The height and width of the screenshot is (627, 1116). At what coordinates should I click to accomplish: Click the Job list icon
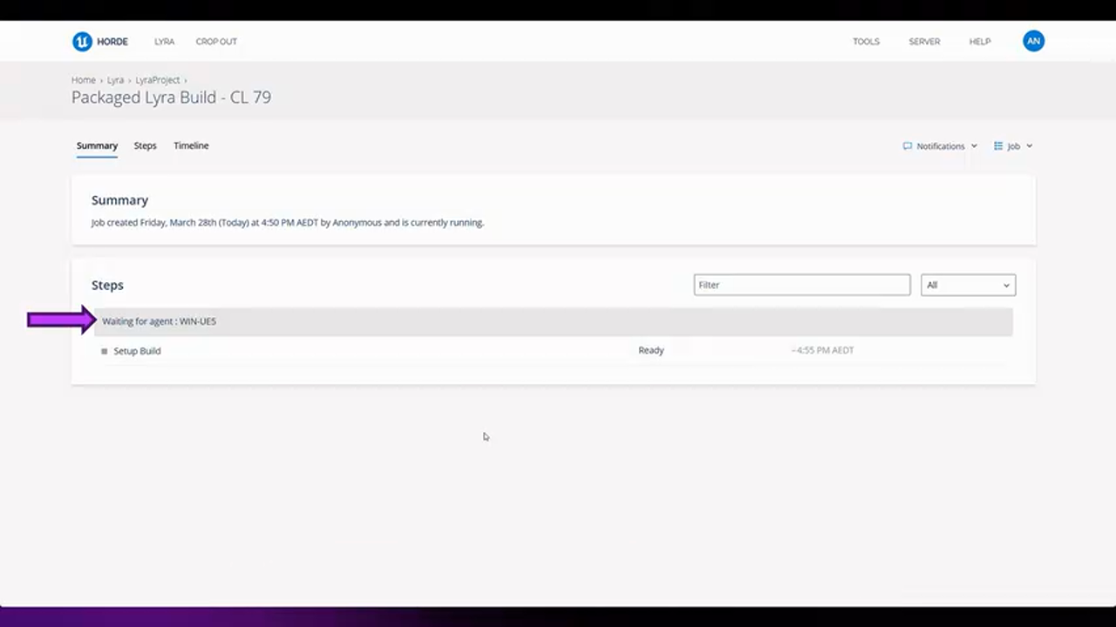pos(998,146)
